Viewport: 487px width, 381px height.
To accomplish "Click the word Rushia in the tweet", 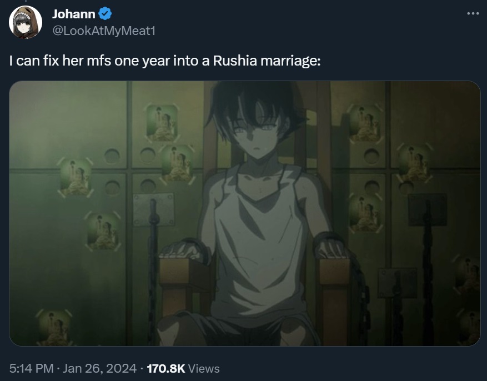I will [235, 61].
